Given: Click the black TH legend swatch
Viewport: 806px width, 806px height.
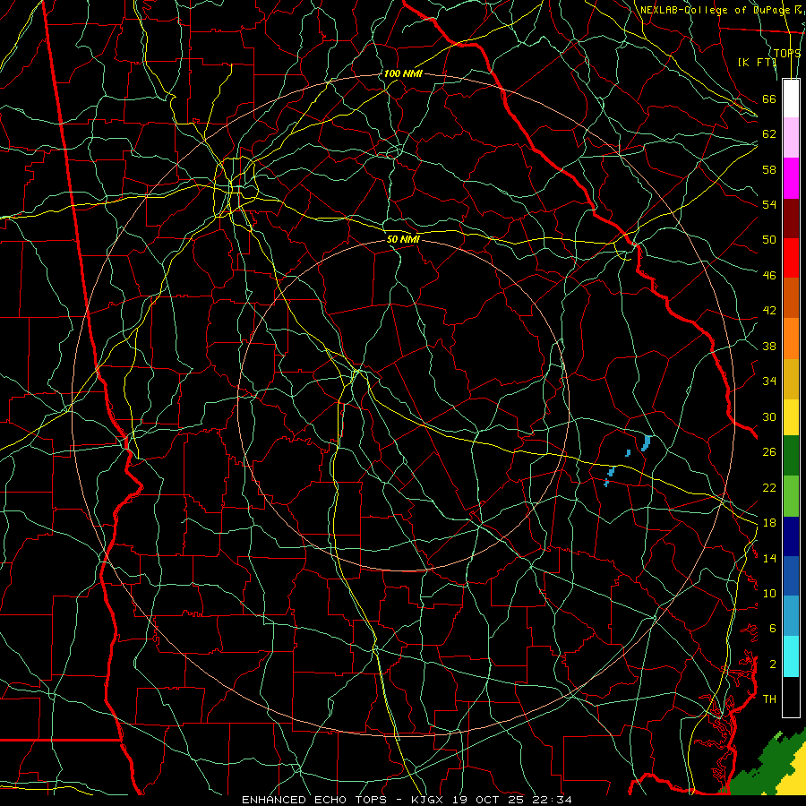Looking at the screenshot, I should pyautogui.click(x=791, y=697).
